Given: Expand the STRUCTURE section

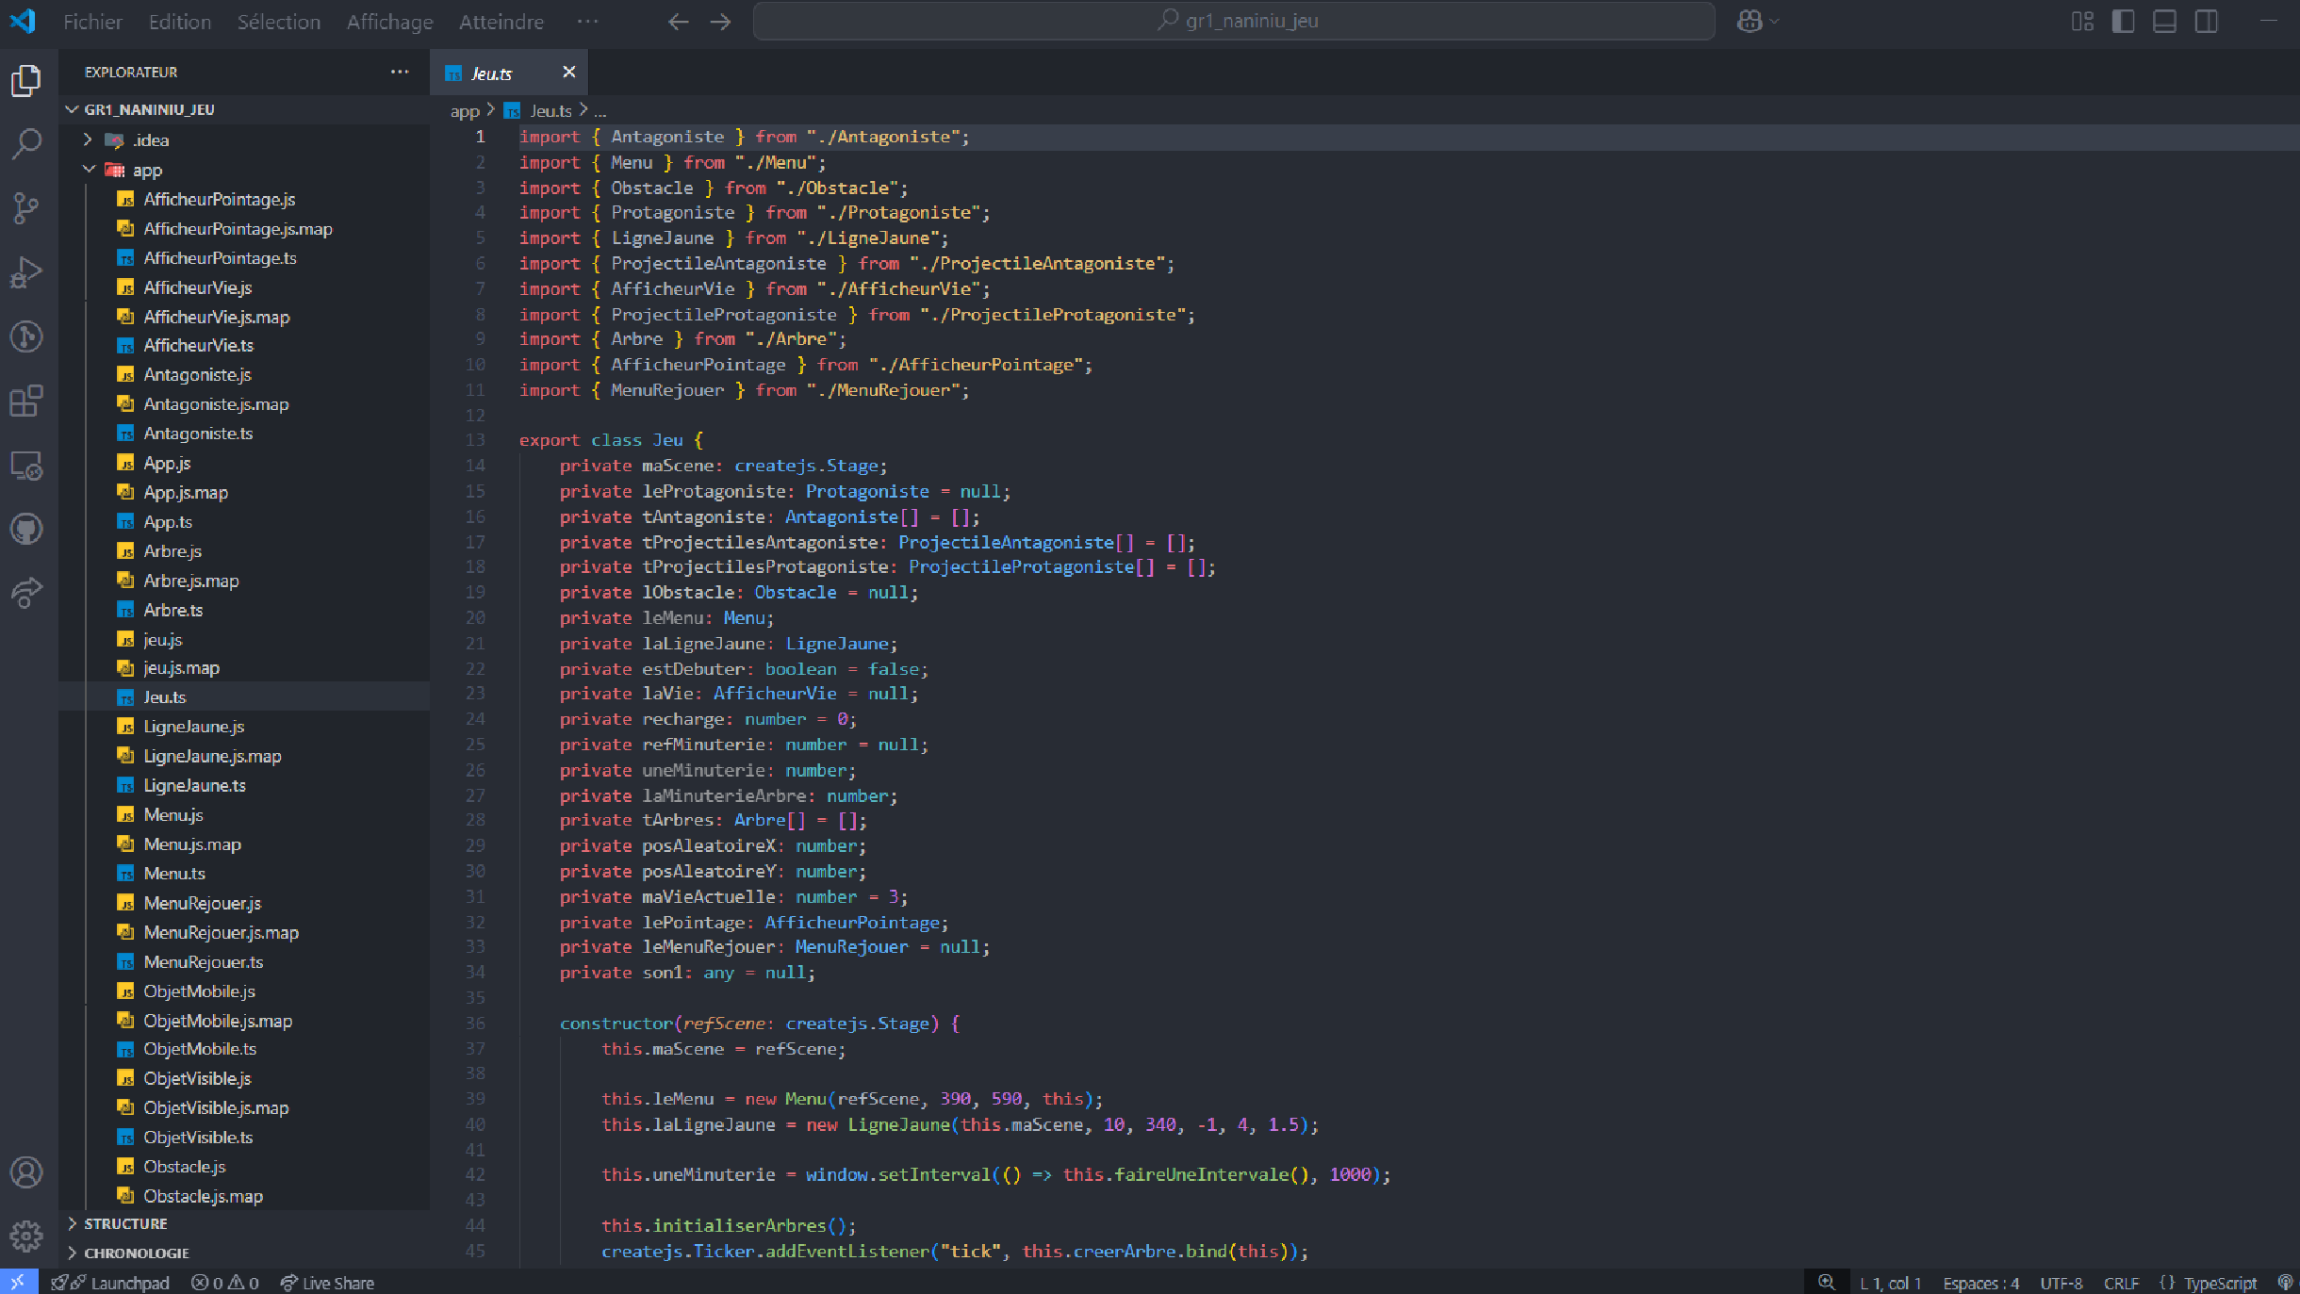Looking at the screenshot, I should (x=125, y=1223).
